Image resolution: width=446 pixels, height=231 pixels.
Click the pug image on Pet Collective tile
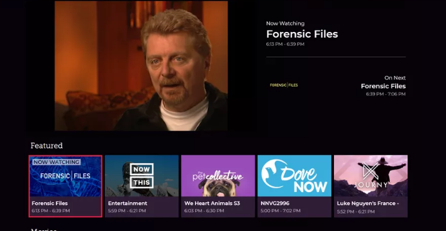point(219,188)
